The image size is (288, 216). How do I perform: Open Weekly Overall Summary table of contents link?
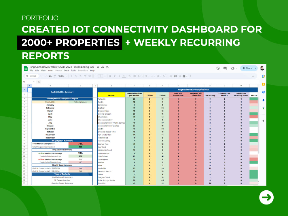coord(62,177)
